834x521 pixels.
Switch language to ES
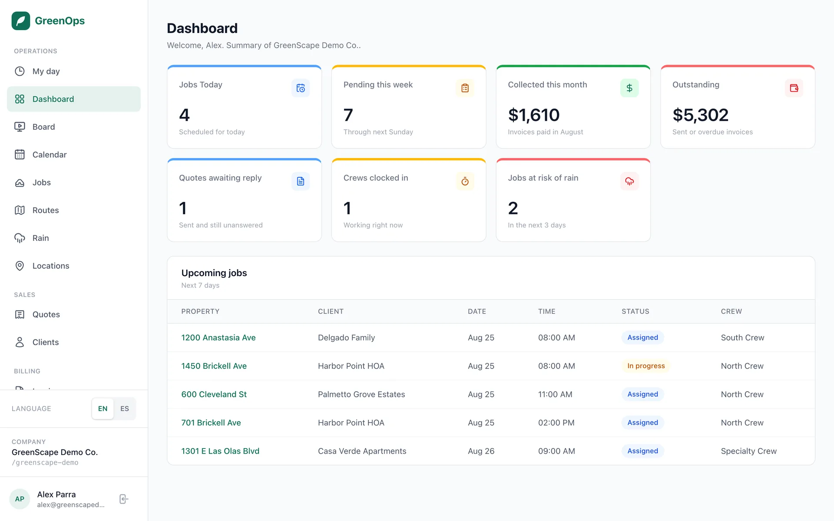(x=125, y=409)
